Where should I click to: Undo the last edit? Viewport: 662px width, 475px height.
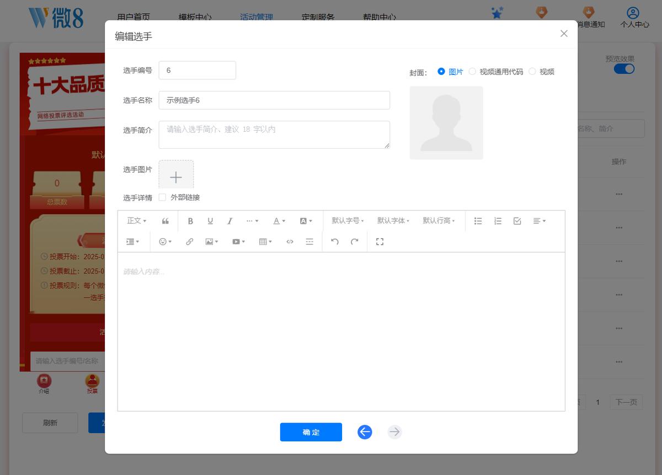[x=335, y=241]
